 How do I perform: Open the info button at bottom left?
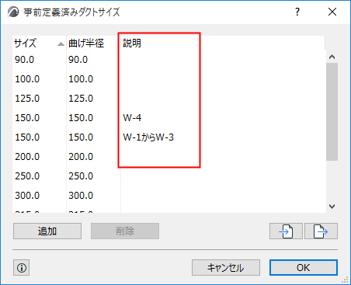point(21,268)
